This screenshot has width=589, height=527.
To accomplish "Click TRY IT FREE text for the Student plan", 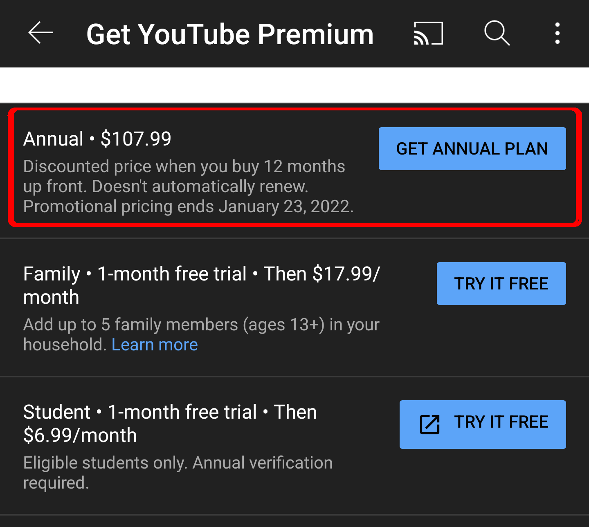I will pyautogui.click(x=501, y=422).
